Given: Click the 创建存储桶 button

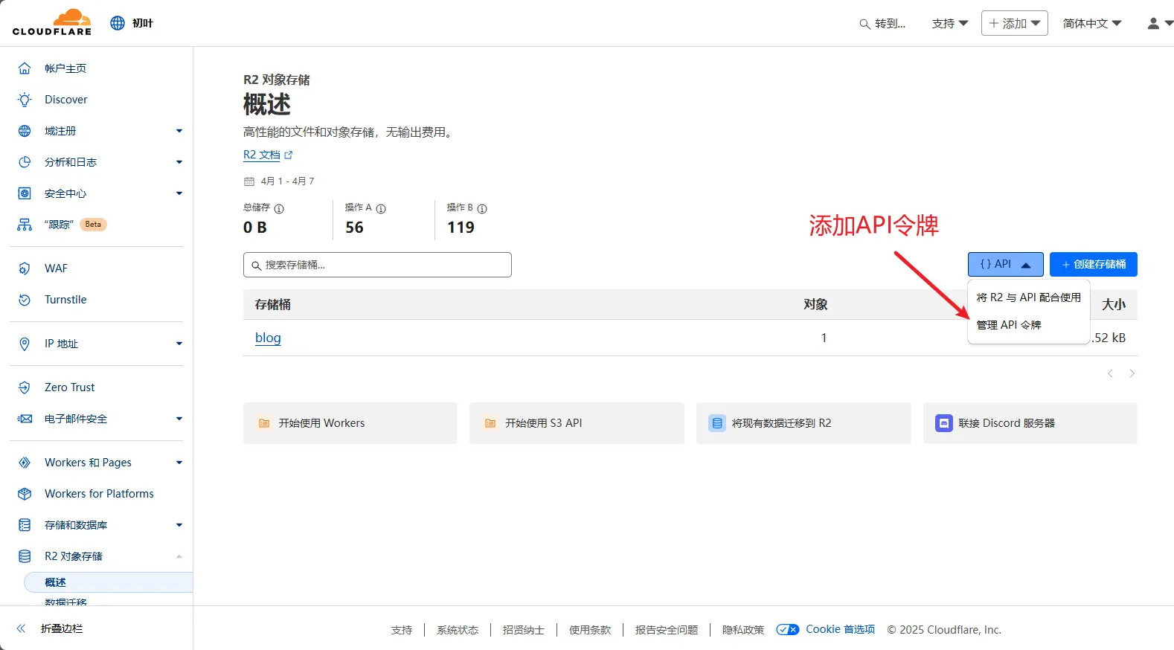Looking at the screenshot, I should click(x=1093, y=265).
